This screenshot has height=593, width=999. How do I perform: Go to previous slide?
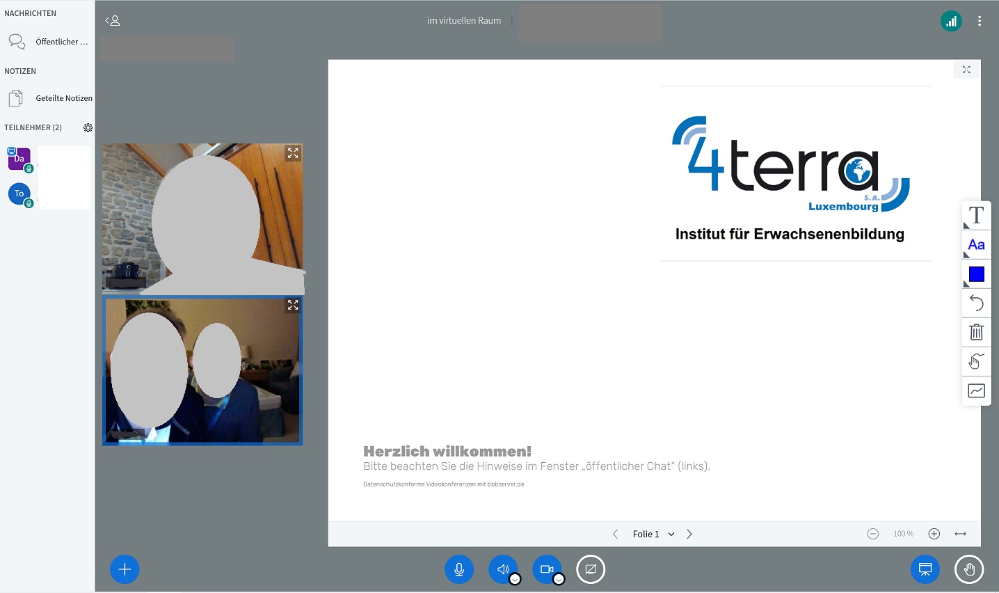click(x=615, y=535)
